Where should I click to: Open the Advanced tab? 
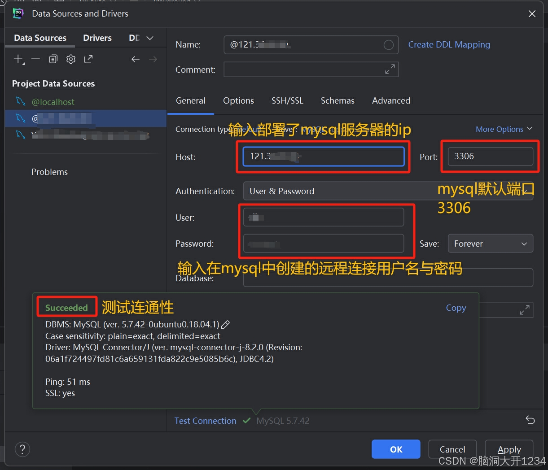pos(391,101)
